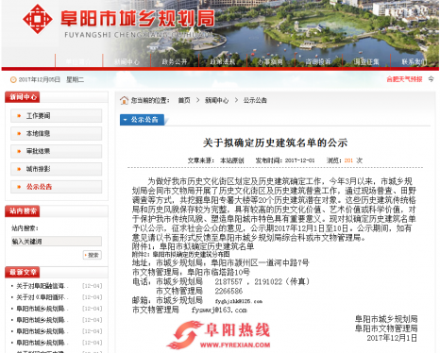Click the dropdown arrow on the 公示公告 tab
The image size is (440, 353).
coord(126,120)
